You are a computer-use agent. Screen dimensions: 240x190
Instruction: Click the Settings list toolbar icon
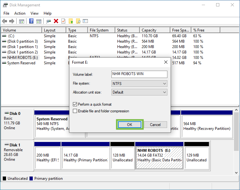click(x=85, y=21)
